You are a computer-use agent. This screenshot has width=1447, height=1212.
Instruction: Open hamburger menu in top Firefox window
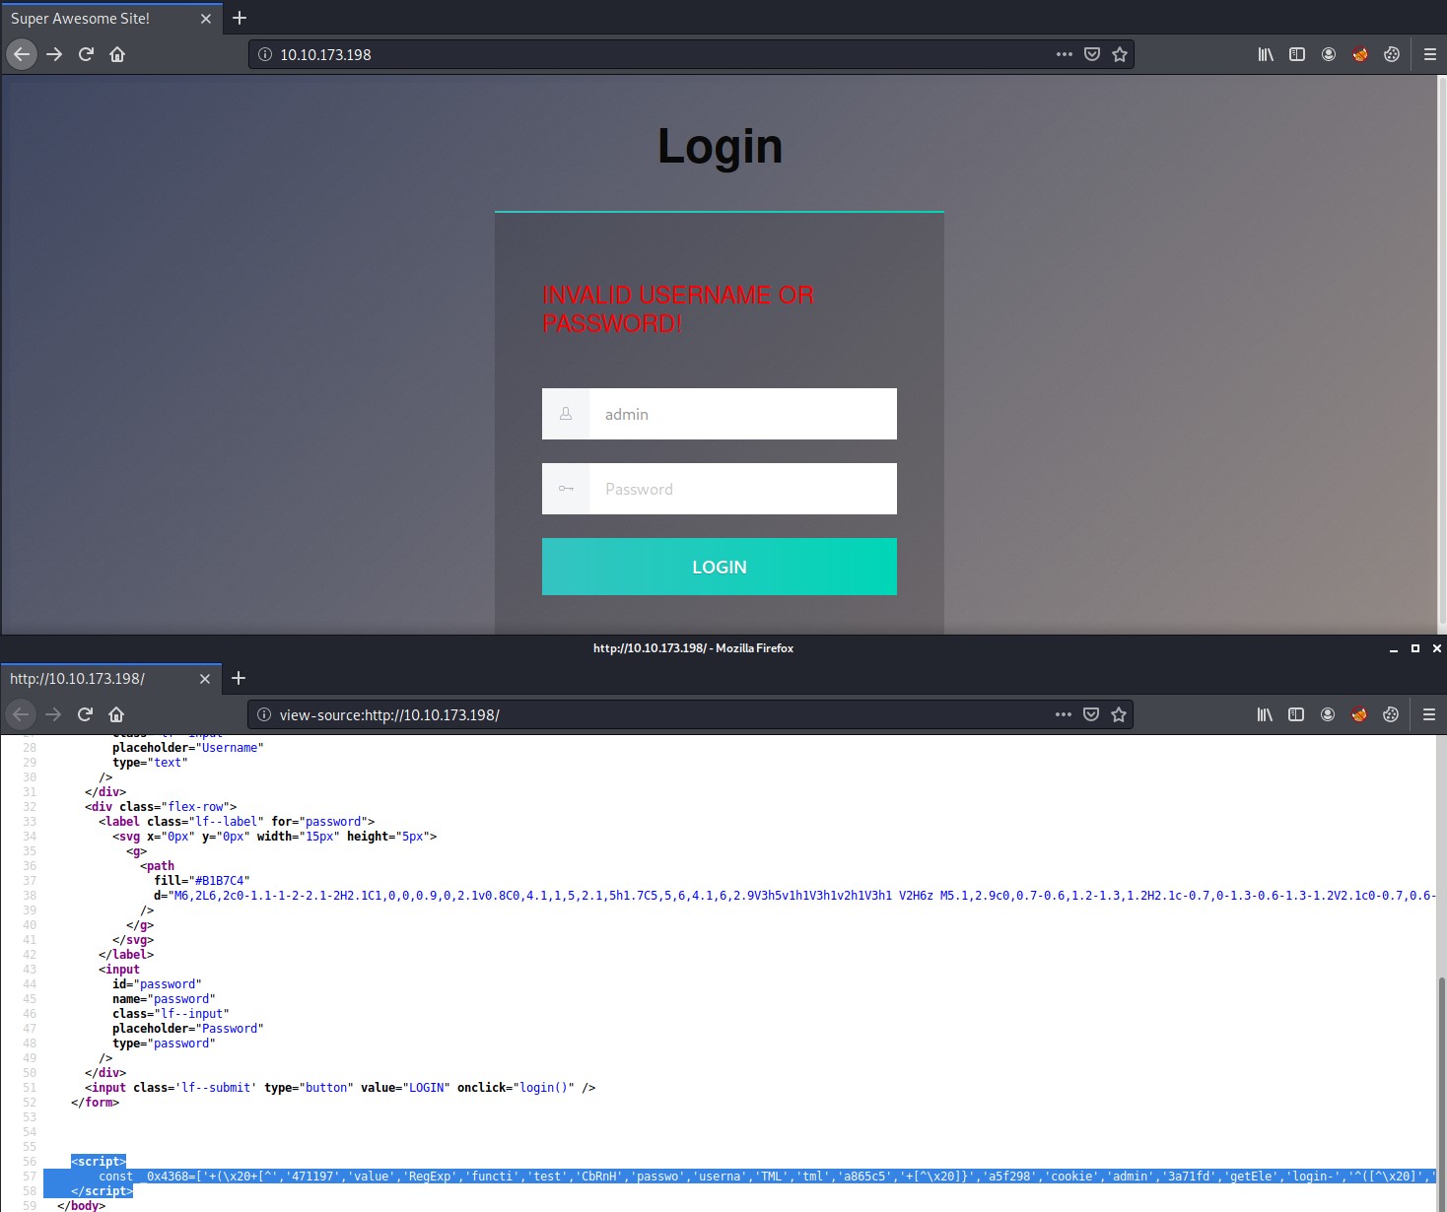tap(1430, 54)
